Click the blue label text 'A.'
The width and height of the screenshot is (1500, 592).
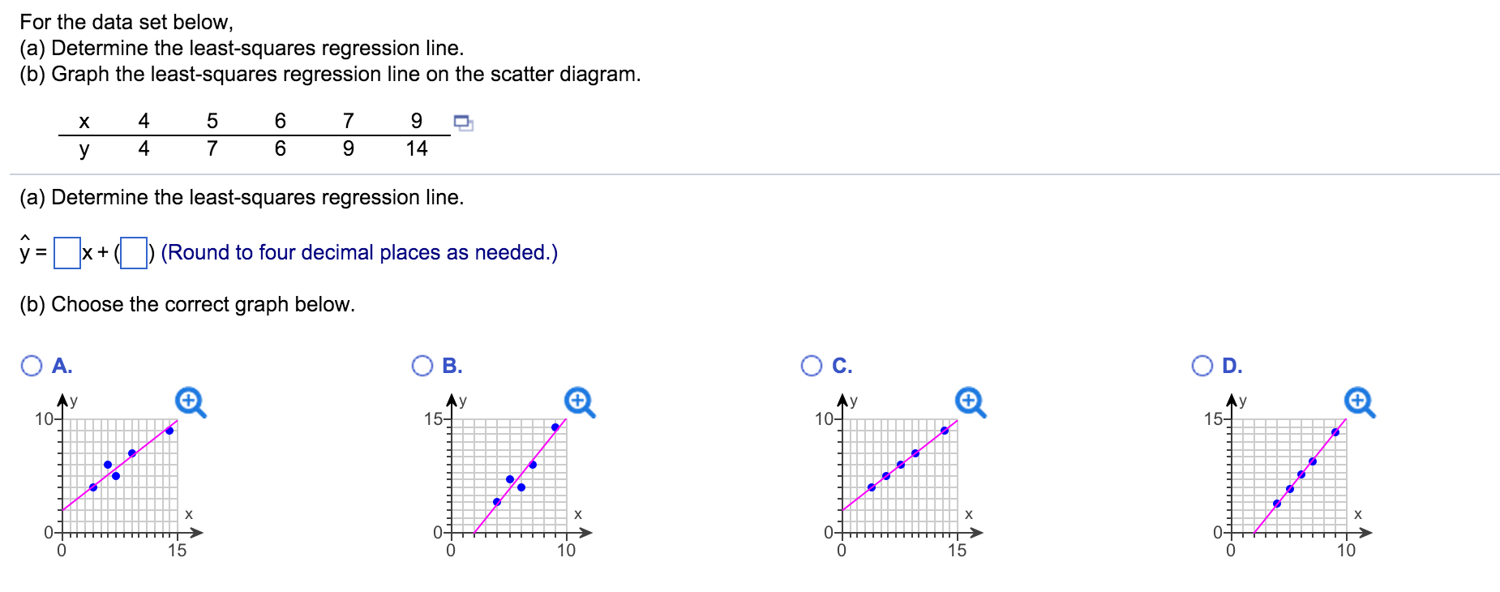click(61, 365)
